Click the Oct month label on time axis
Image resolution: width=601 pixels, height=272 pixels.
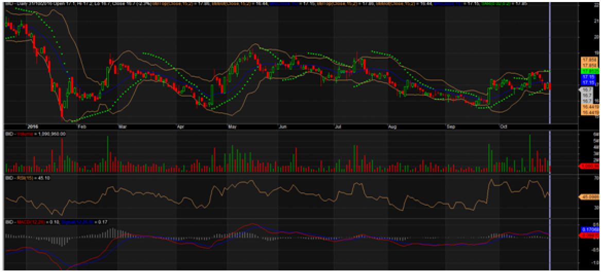503,125
